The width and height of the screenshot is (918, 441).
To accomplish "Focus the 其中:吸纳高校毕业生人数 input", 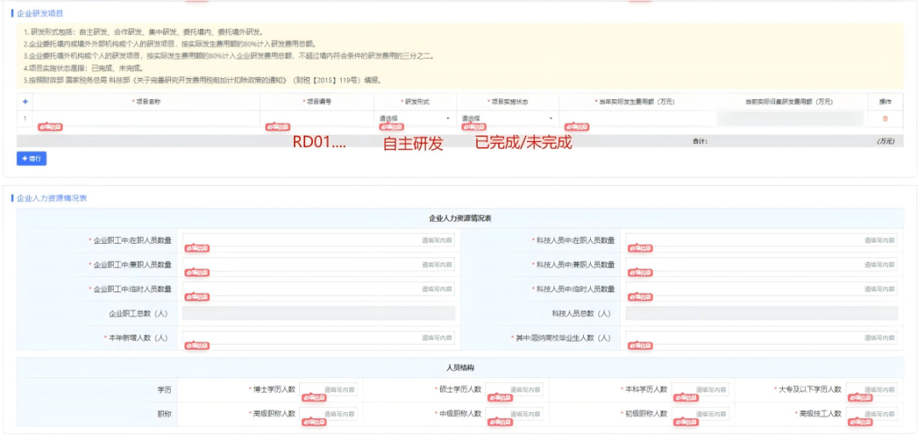I will pos(762,337).
